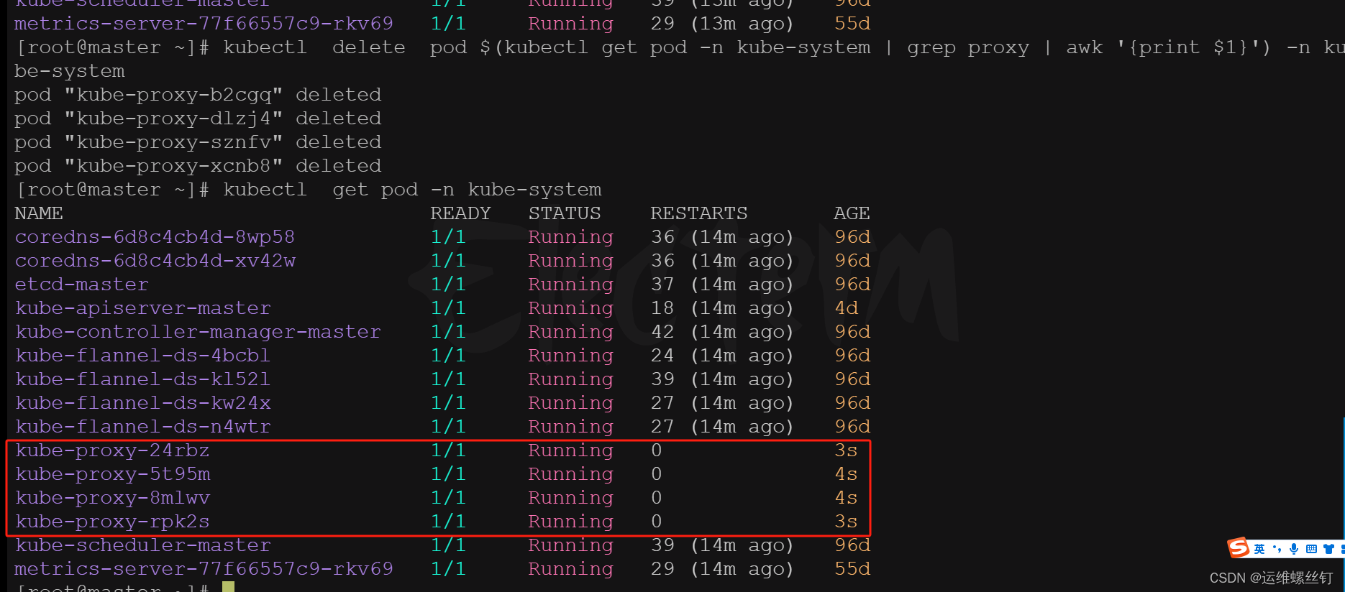This screenshot has width=1345, height=592.
Task: Click the 4d age of kube-apiserver-master
Action: coord(847,308)
